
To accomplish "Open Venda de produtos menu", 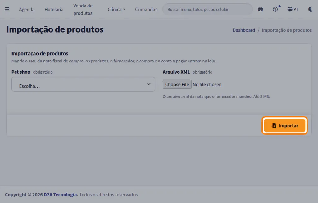I will [83, 10].
